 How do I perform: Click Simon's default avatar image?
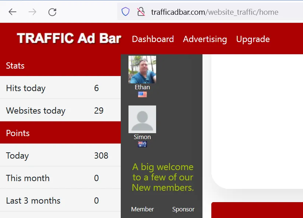142,119
